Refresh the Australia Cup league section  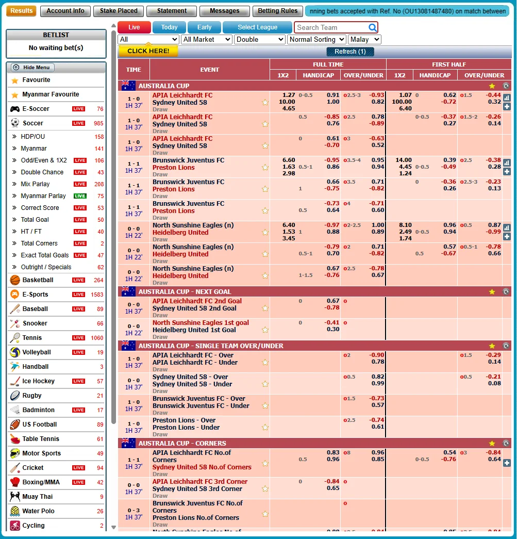click(x=506, y=86)
